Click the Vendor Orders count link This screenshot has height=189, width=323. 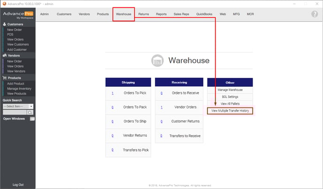[161, 107]
